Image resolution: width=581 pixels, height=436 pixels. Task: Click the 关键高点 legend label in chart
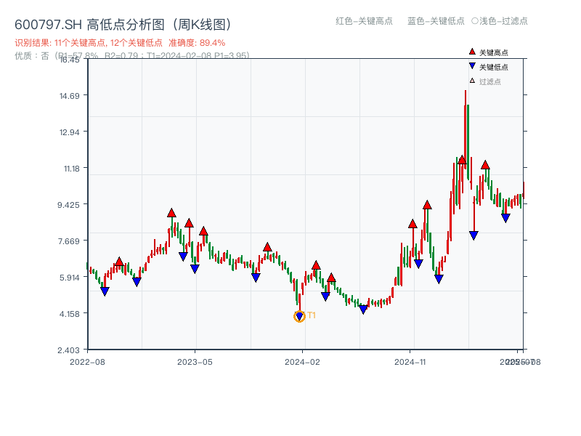(x=494, y=52)
